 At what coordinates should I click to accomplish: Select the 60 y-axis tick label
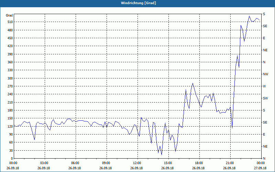pos(11,142)
